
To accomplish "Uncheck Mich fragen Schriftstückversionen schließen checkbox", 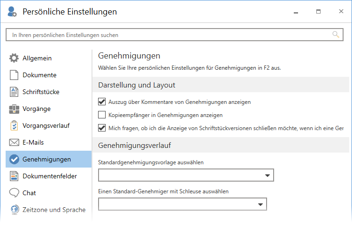I will tap(102, 128).
